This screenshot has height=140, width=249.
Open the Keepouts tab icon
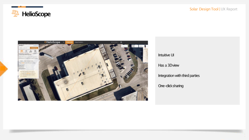(x=26, y=51)
